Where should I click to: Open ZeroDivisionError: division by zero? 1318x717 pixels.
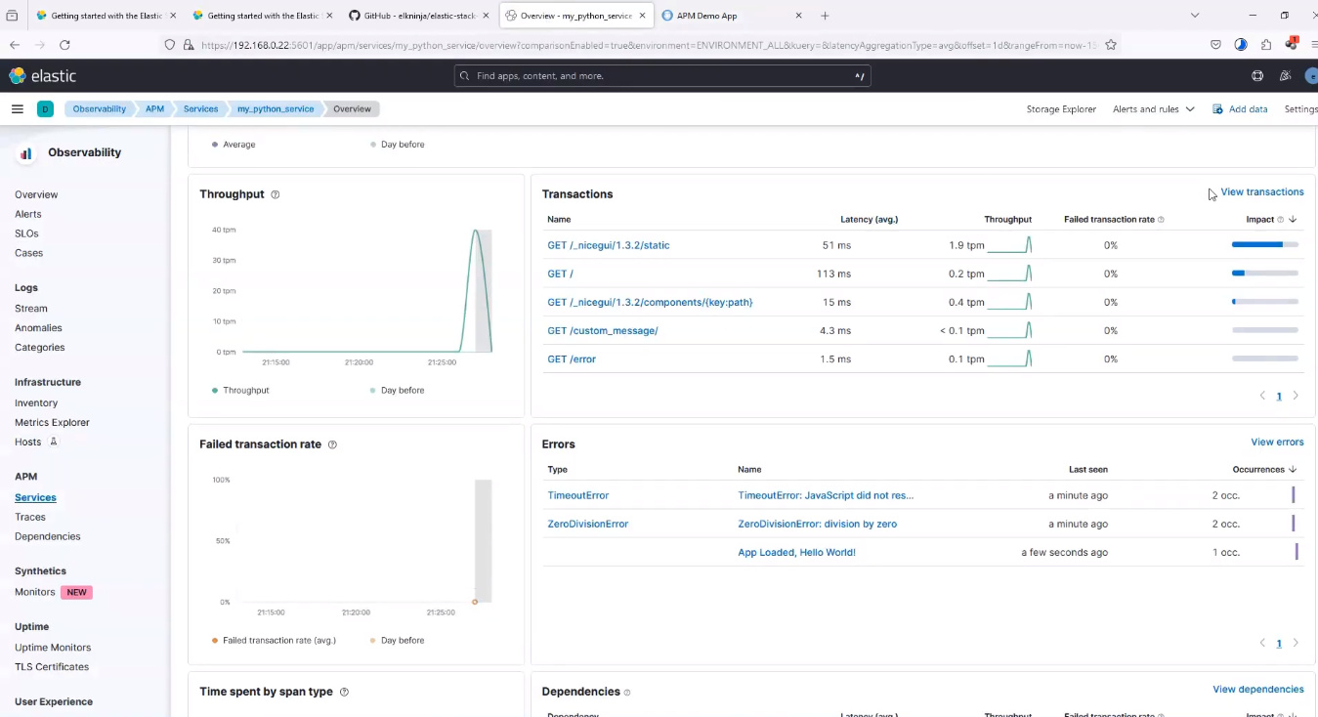817,524
